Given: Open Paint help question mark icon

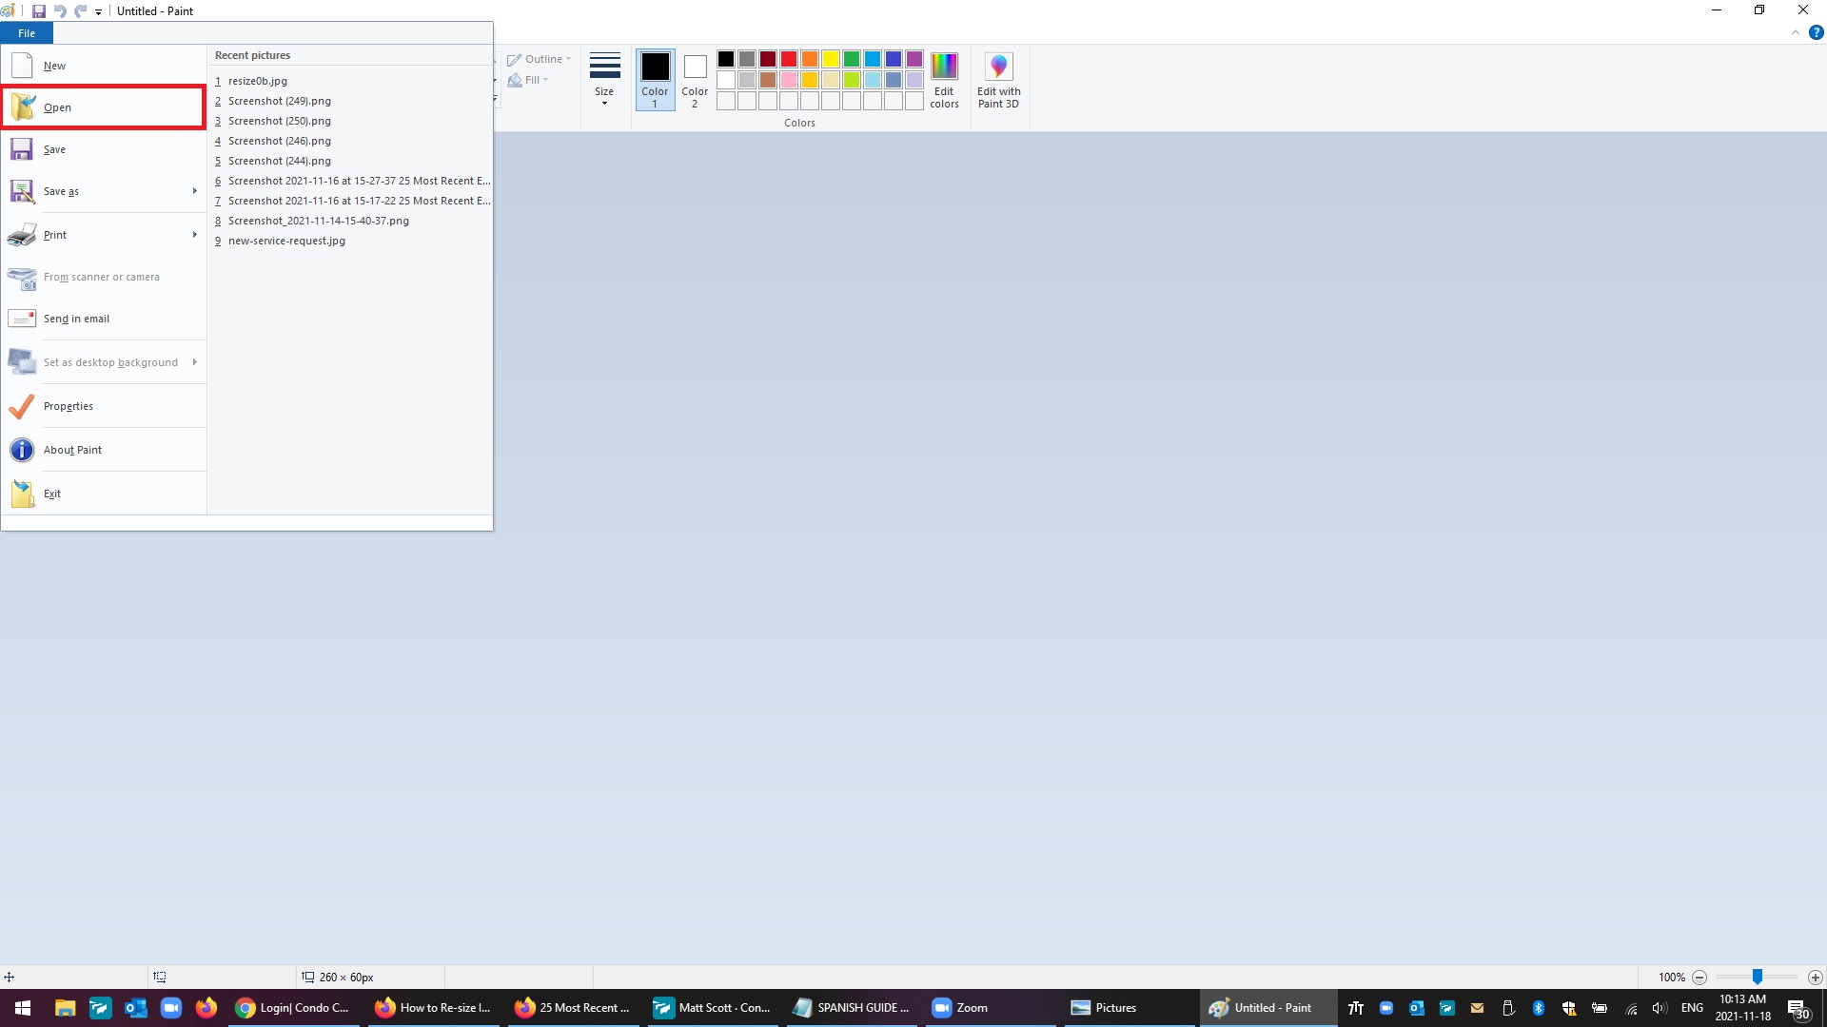Looking at the screenshot, I should click(1816, 32).
